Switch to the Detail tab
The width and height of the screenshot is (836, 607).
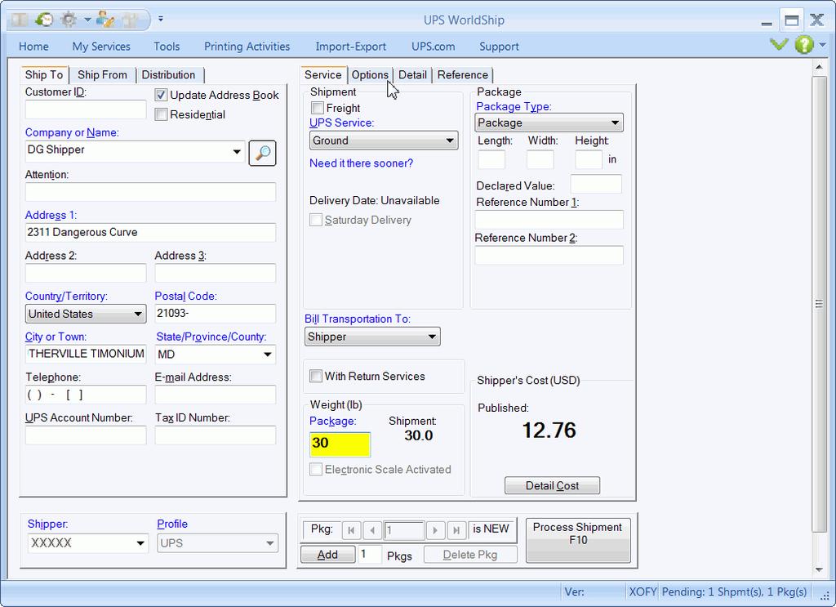pos(412,74)
